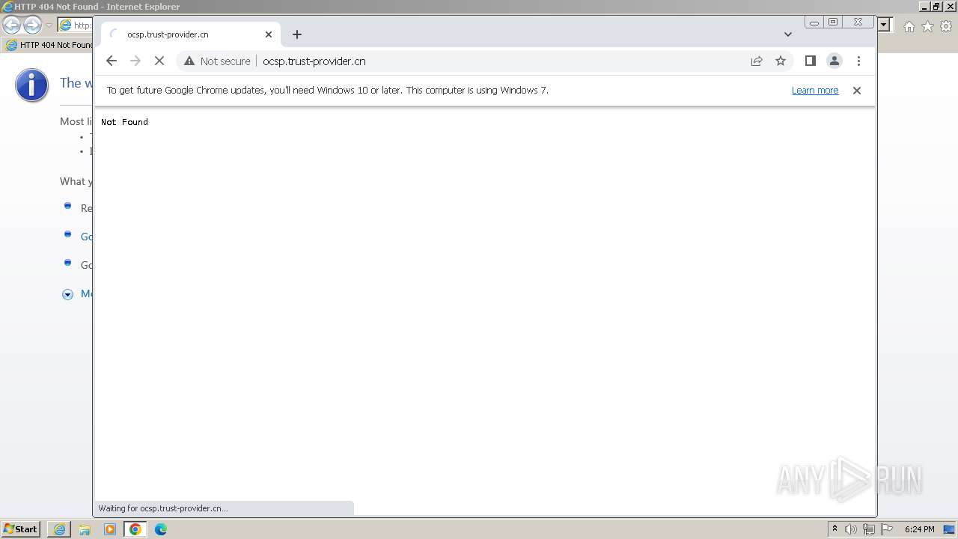Image resolution: width=958 pixels, height=539 pixels.
Task: Minimize the Internet Explorer window
Action: [925, 7]
